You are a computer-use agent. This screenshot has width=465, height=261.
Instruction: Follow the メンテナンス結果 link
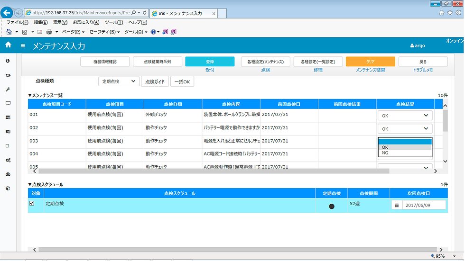pos(371,70)
